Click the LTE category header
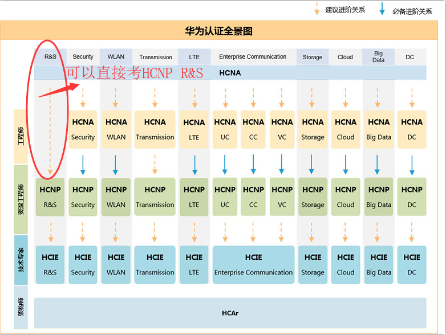Viewport: 446px width, 335px height. [x=194, y=57]
